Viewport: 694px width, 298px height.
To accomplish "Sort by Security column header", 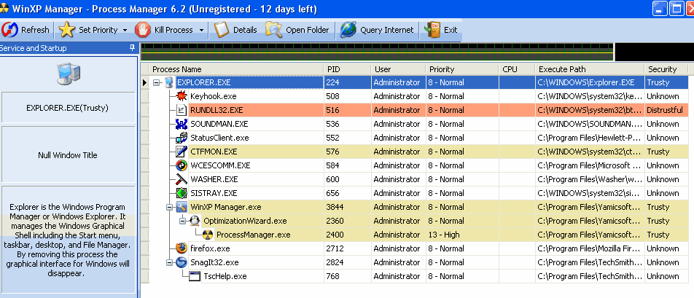I will point(666,69).
